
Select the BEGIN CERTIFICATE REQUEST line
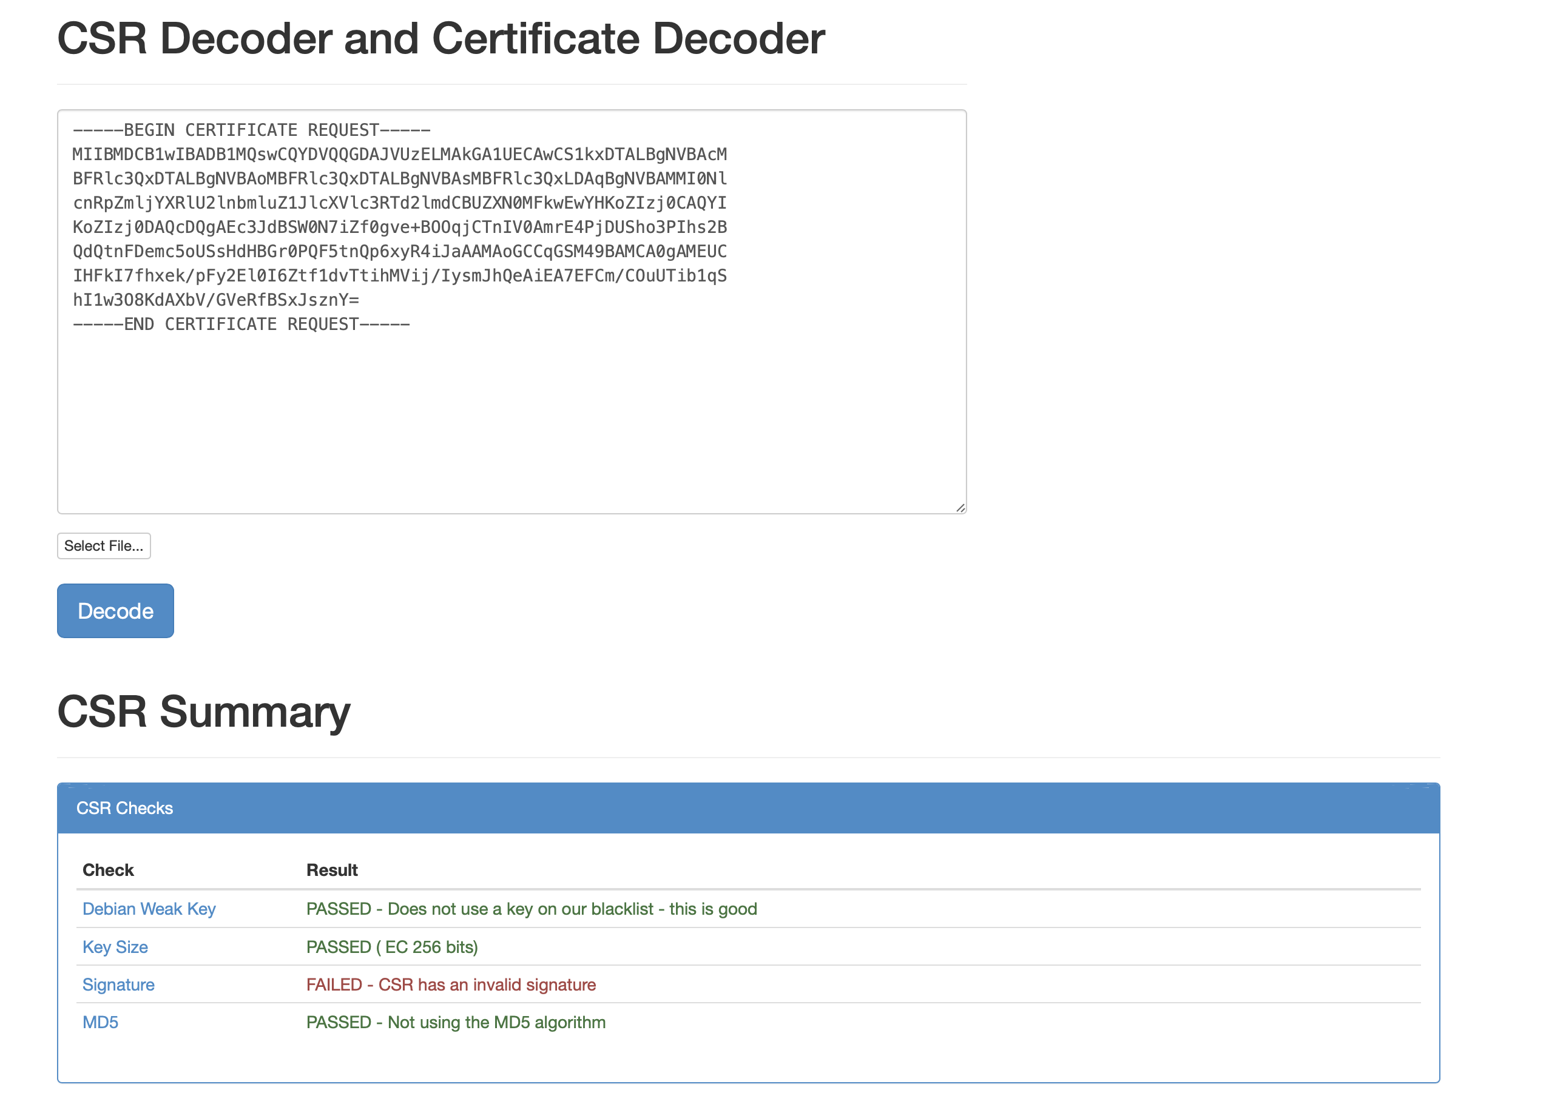[x=252, y=129]
